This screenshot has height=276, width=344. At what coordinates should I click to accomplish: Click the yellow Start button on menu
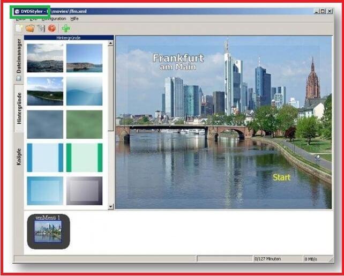[281, 177]
